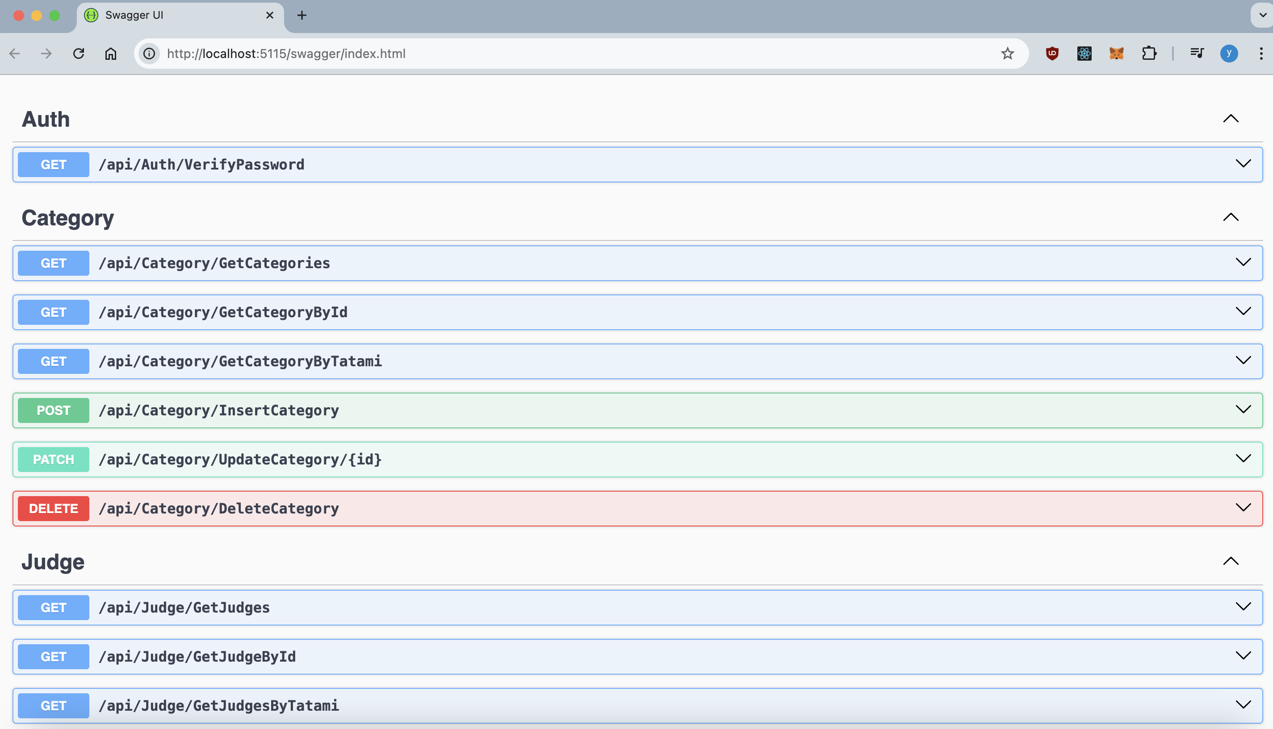1273x729 pixels.
Task: Expand the VerifyPassword endpoint chevron
Action: pyautogui.click(x=1244, y=164)
